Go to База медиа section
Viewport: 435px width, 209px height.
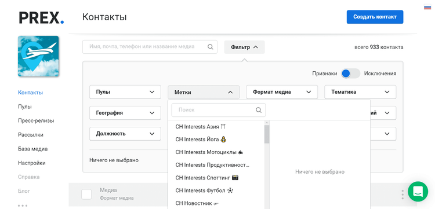pyautogui.click(x=32, y=149)
